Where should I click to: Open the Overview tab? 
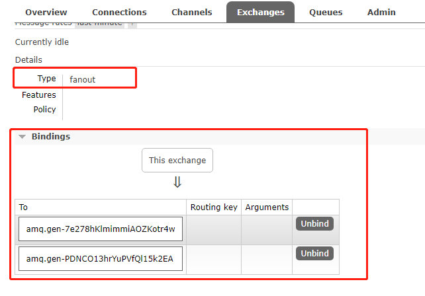pos(46,12)
